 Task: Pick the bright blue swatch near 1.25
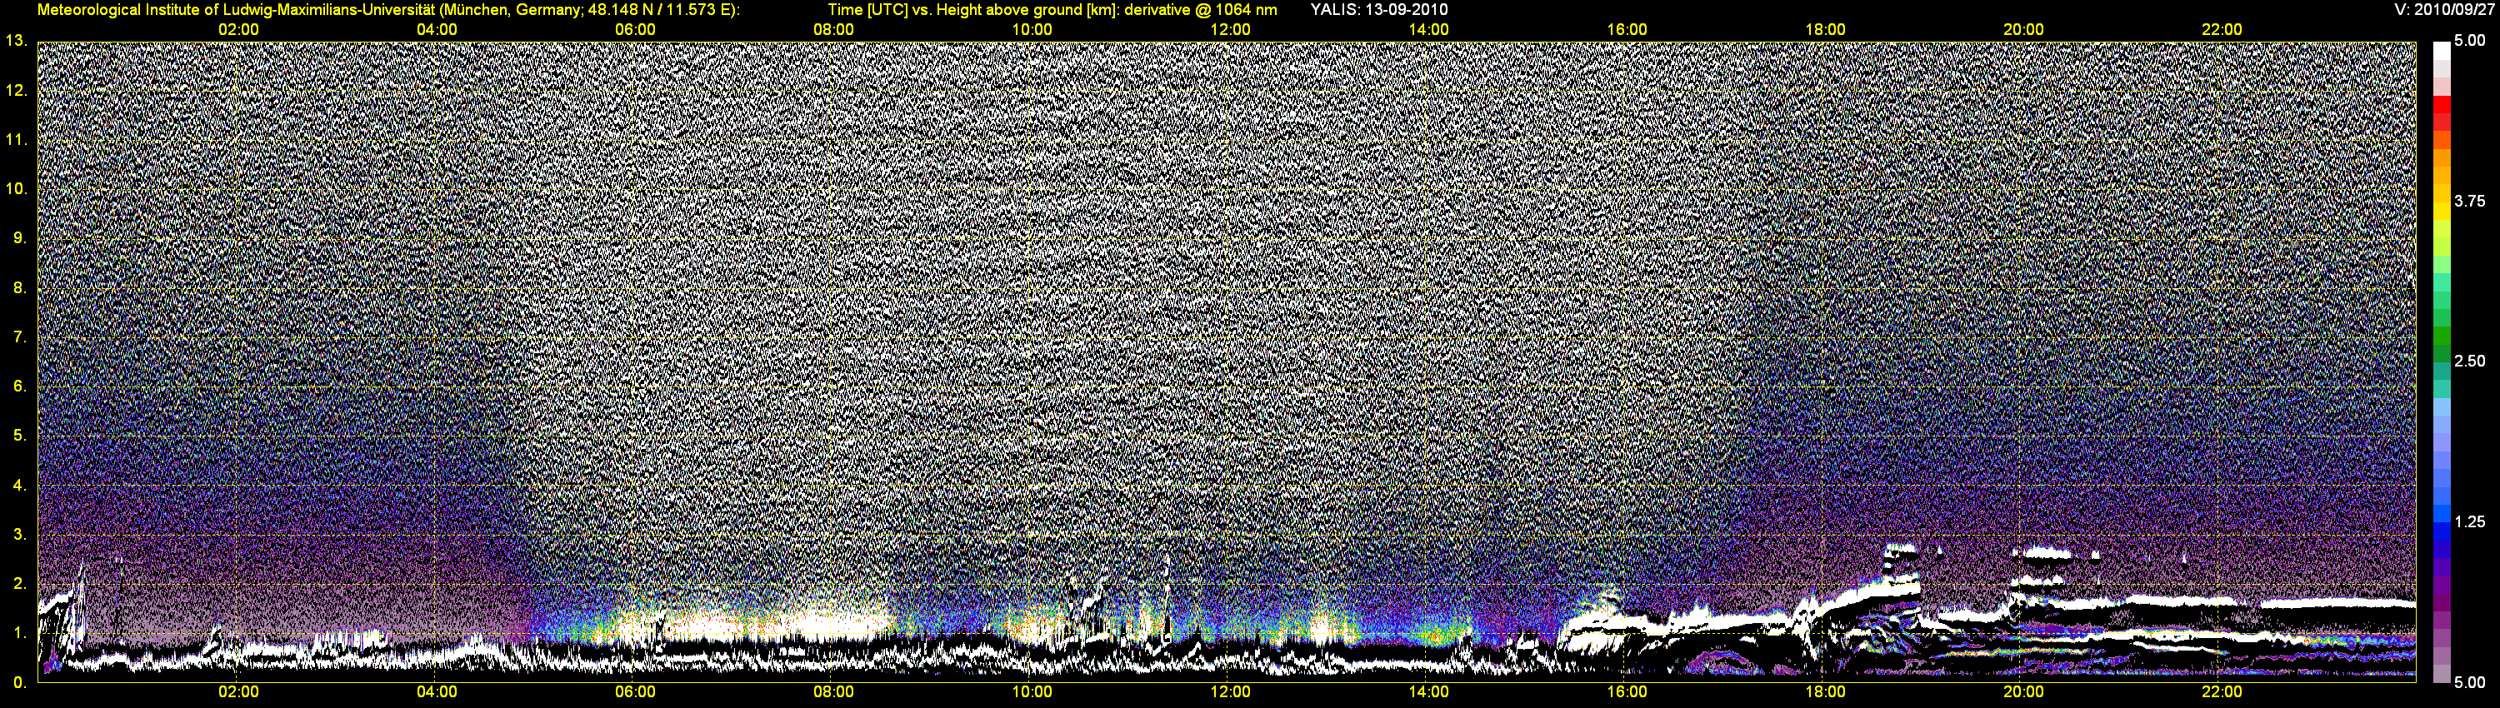2442,514
